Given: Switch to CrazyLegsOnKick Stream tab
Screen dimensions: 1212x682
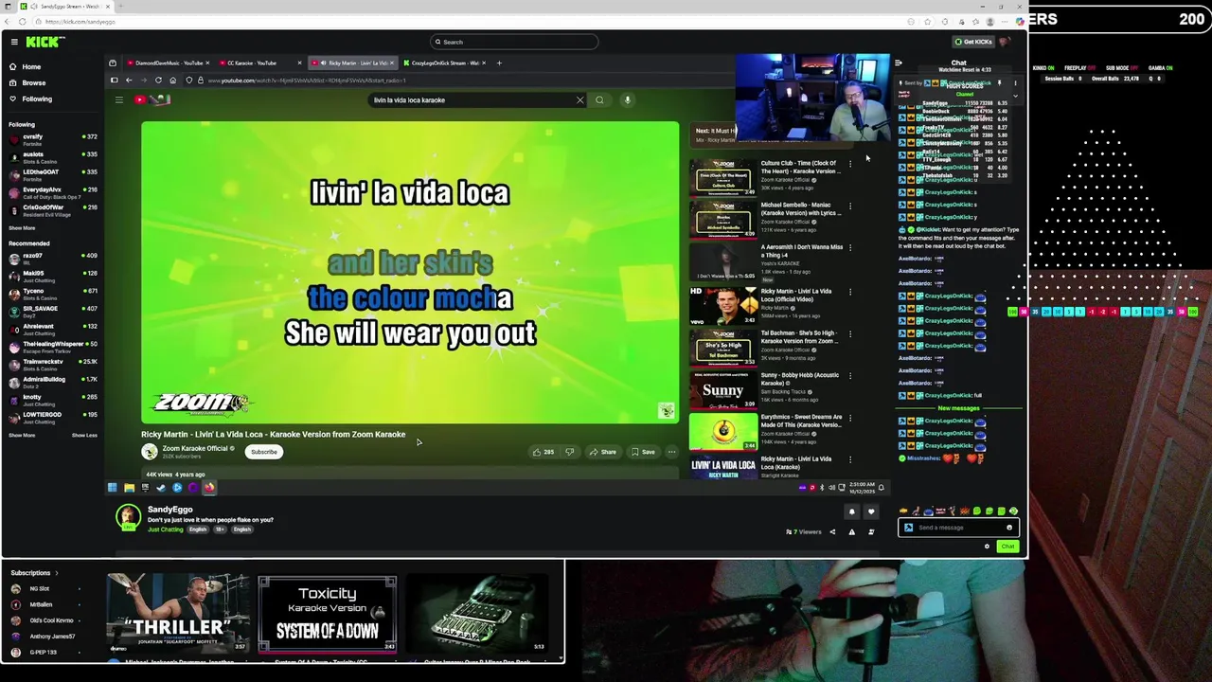Looking at the screenshot, I should pyautogui.click(x=443, y=63).
